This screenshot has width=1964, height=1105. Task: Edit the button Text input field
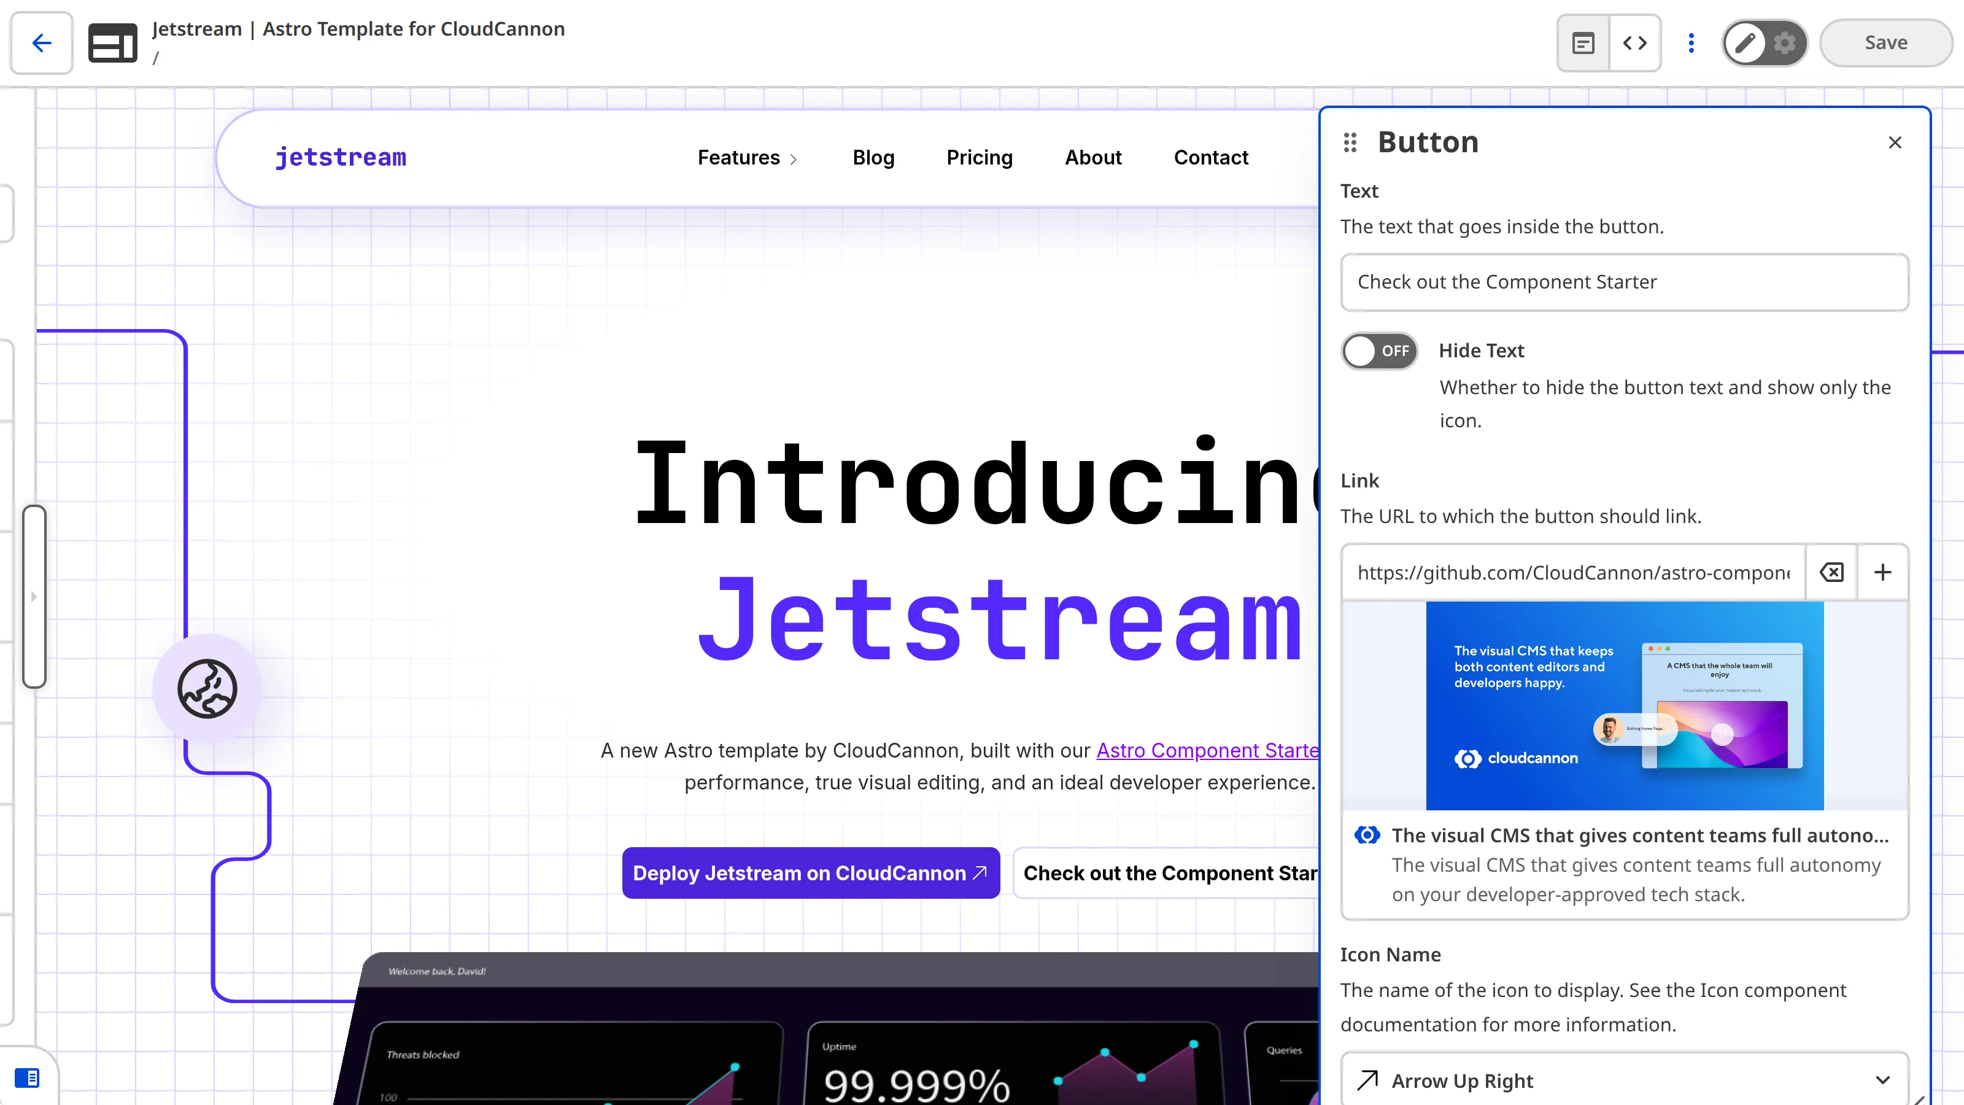pyautogui.click(x=1624, y=282)
